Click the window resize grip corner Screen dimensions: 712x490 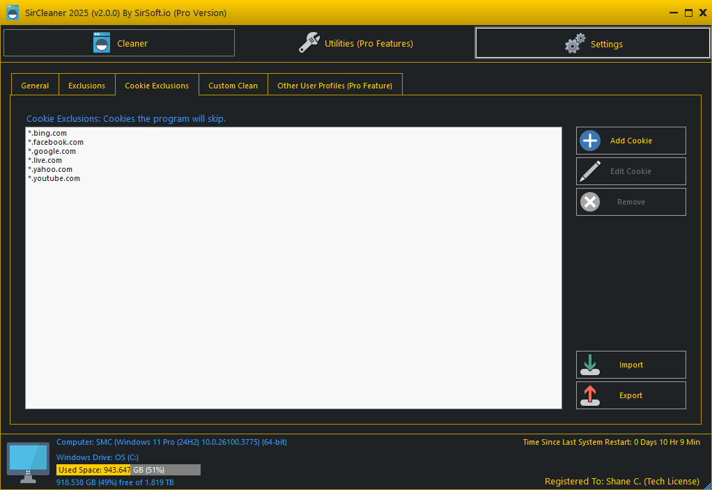707,485
